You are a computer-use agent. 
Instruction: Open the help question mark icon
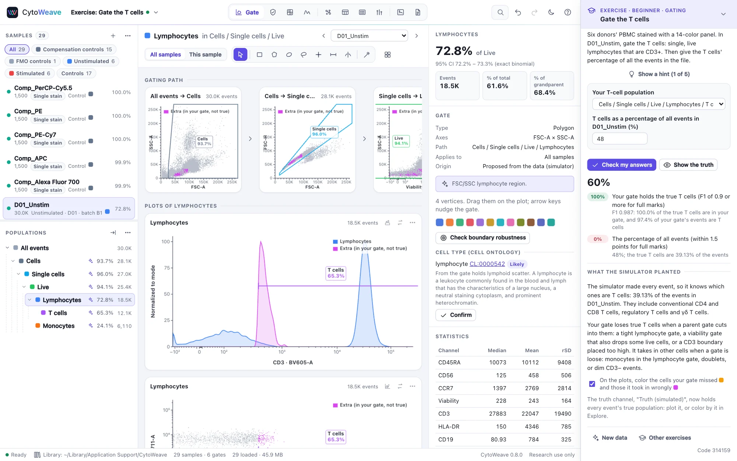567,12
